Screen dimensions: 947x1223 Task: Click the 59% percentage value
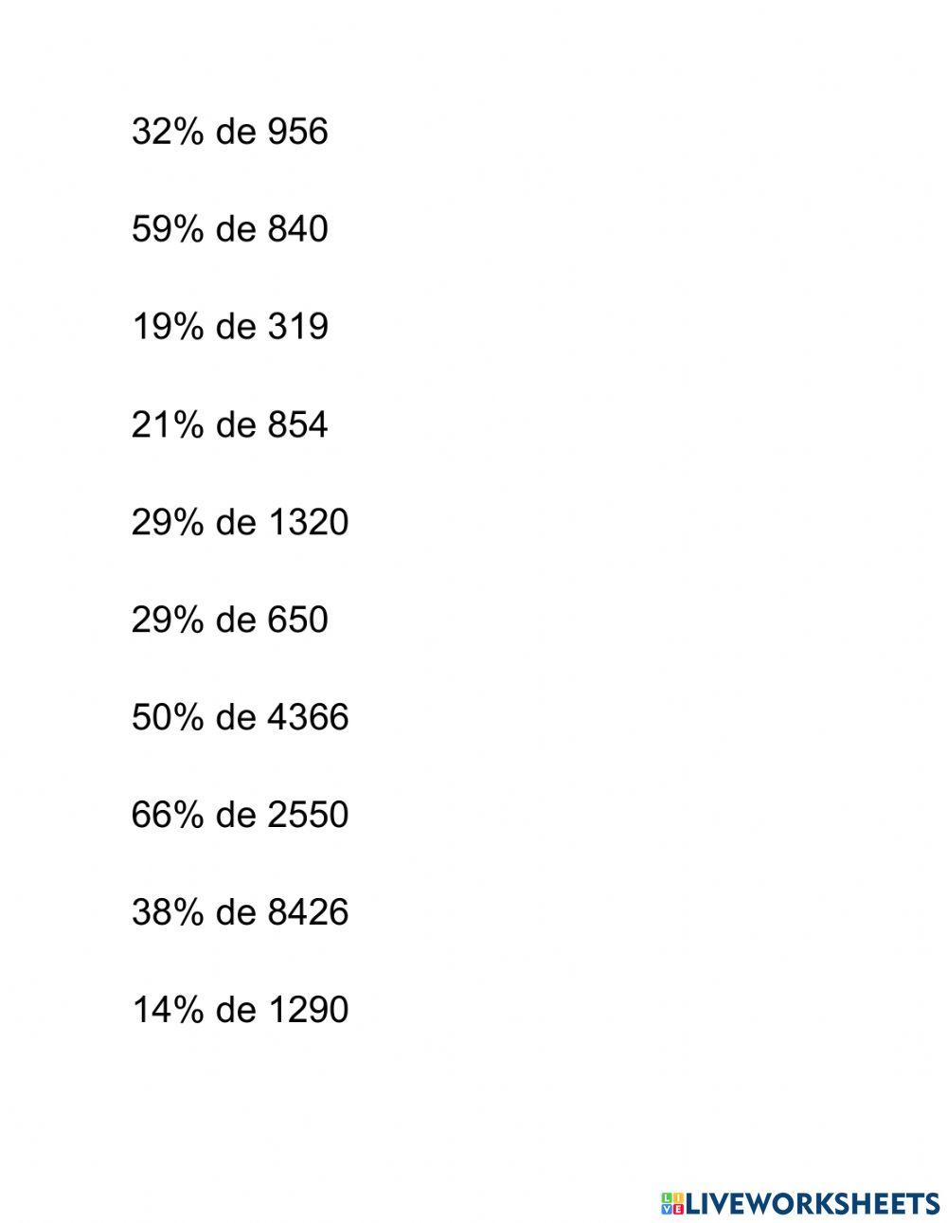(x=167, y=229)
